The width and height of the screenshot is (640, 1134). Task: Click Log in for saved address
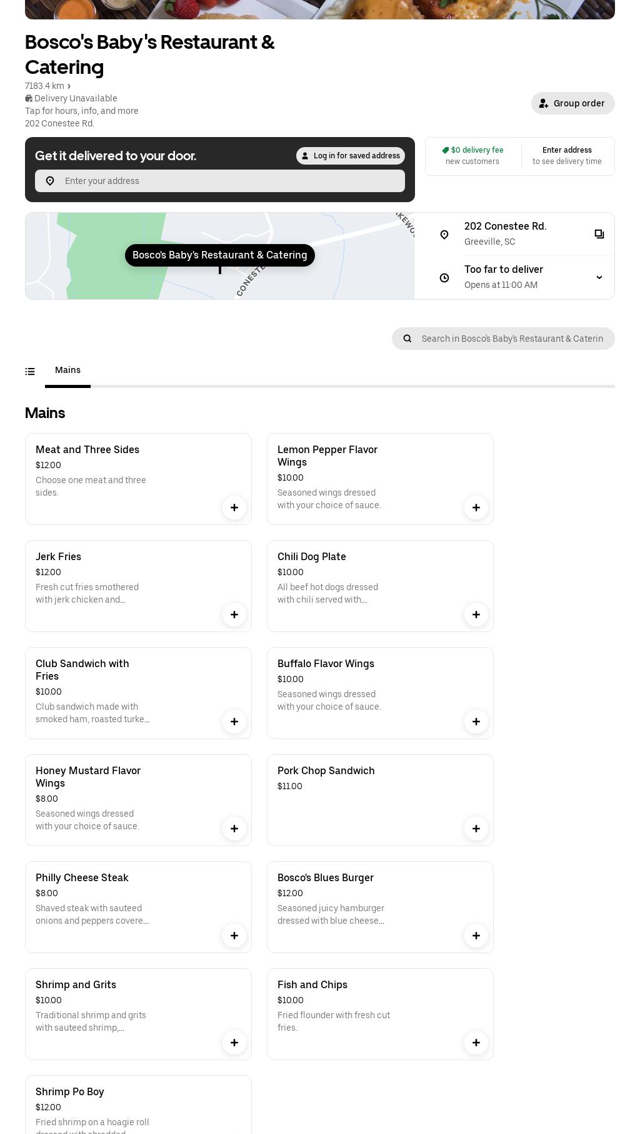350,156
